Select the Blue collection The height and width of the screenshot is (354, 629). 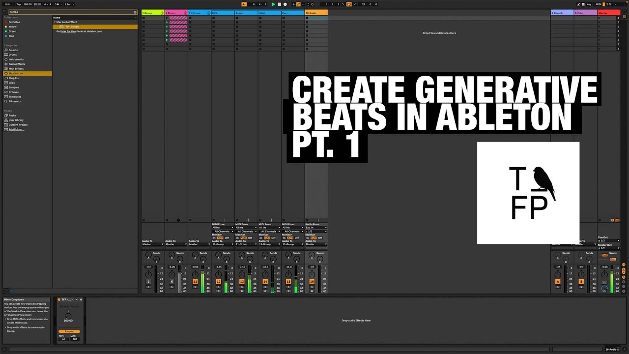(11, 36)
